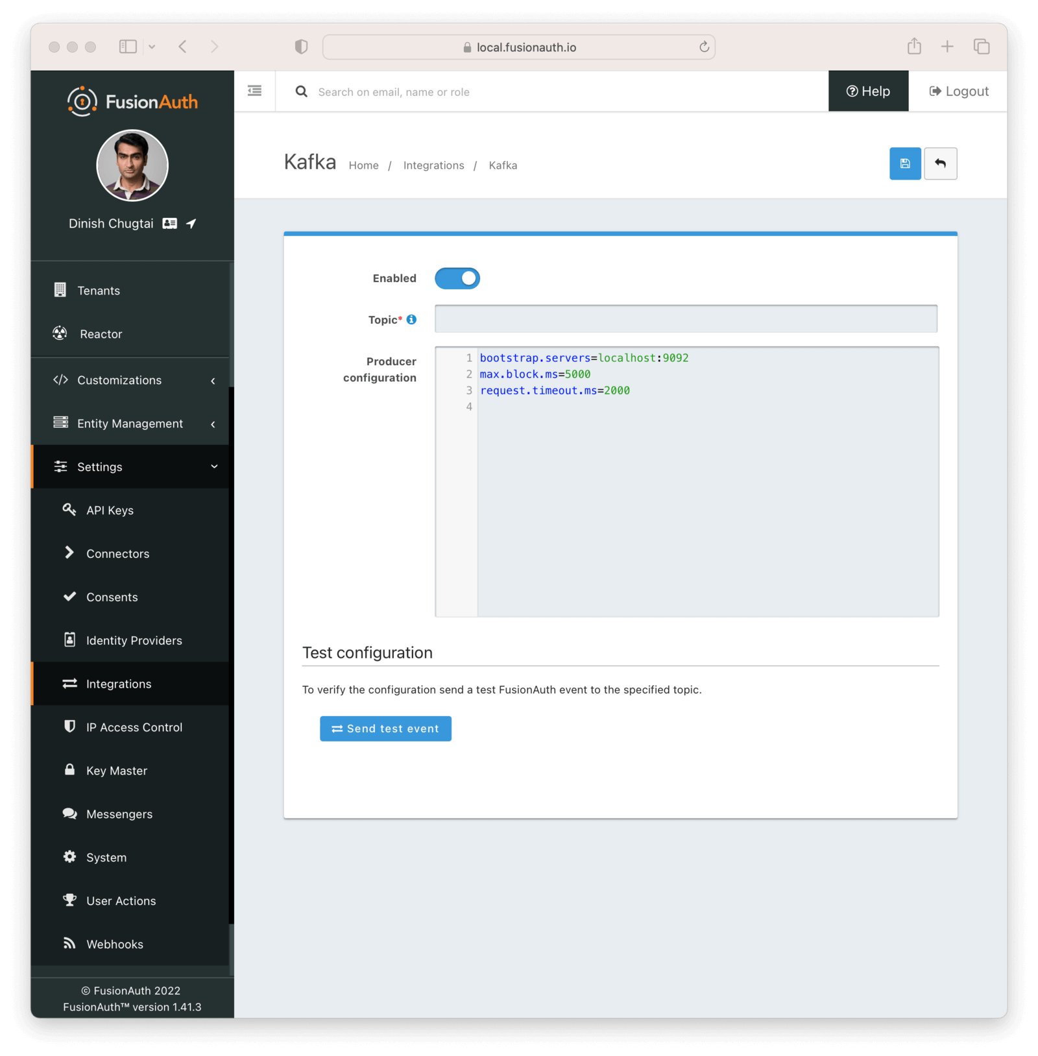
Task: Open Identity Providers settings
Action: 130,641
